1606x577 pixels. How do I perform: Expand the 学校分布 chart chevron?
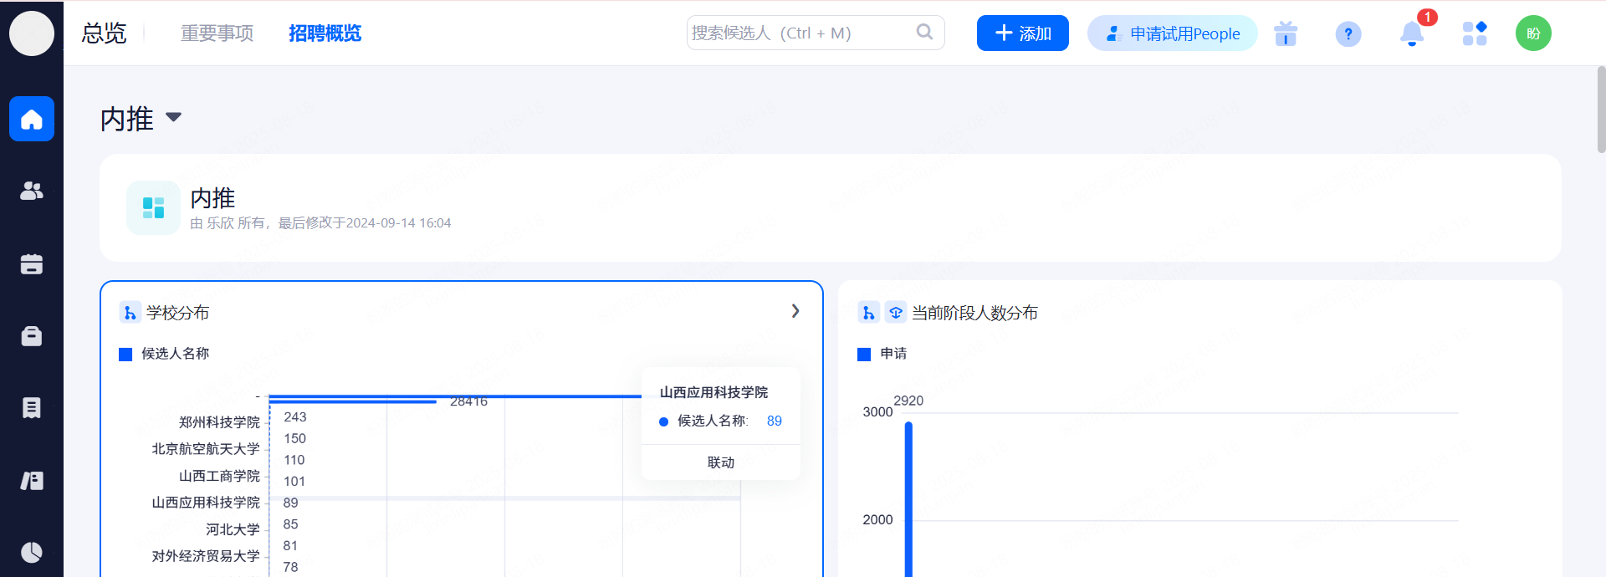(x=795, y=311)
